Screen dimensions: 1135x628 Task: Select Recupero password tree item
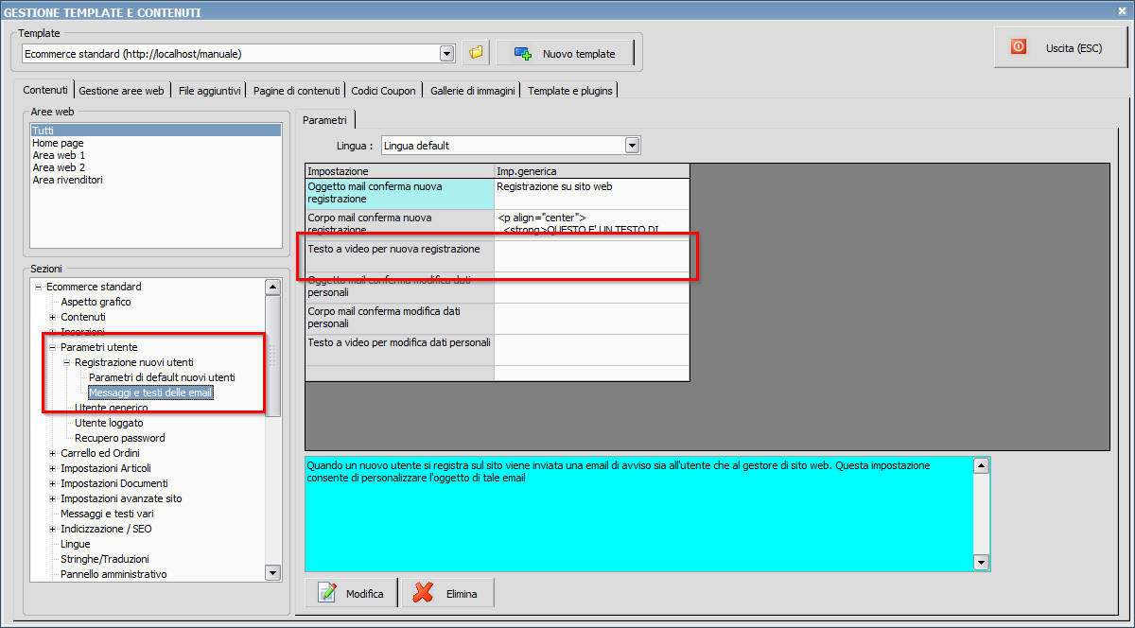[x=120, y=438]
